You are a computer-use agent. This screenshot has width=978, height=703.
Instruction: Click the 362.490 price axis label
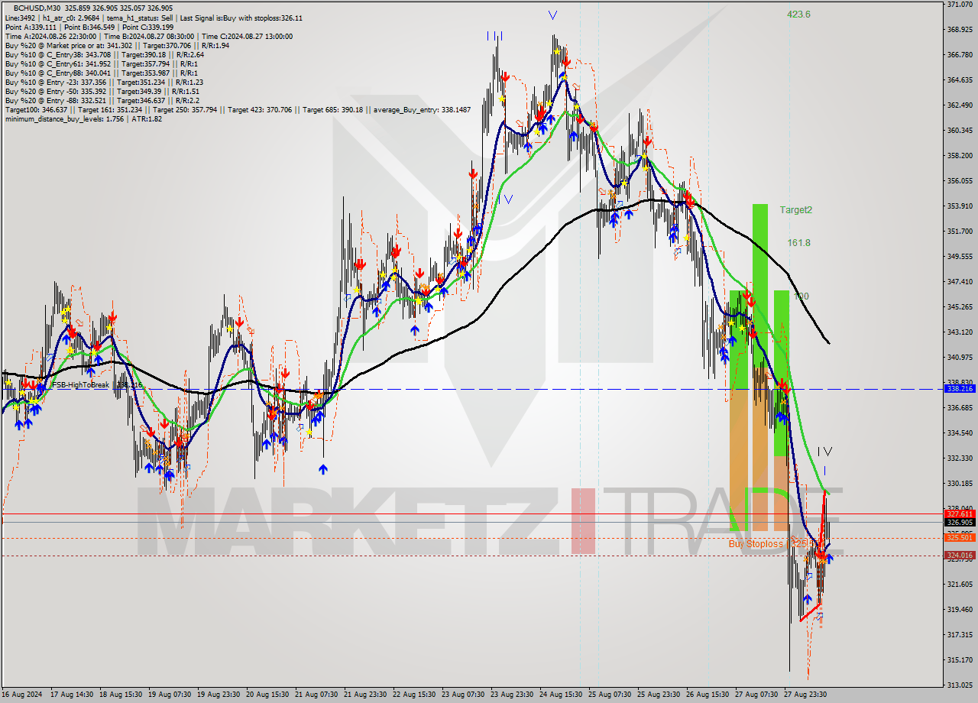[x=960, y=105]
